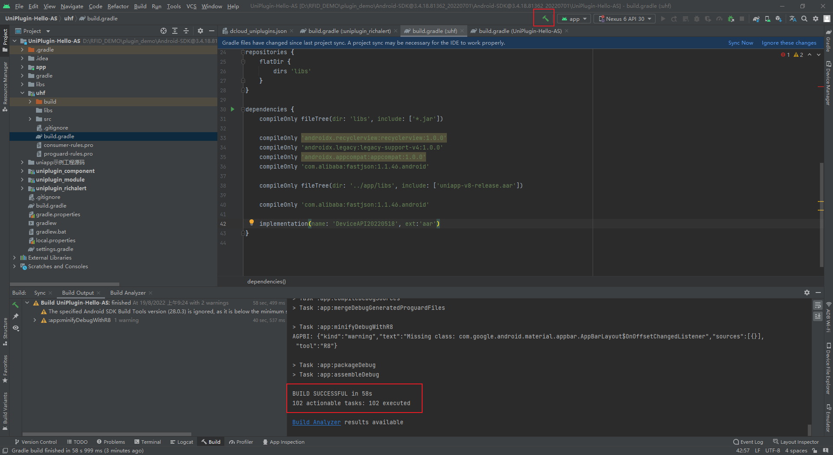
Task: Toggle the Project tool window sidebar button
Action: coord(5,40)
